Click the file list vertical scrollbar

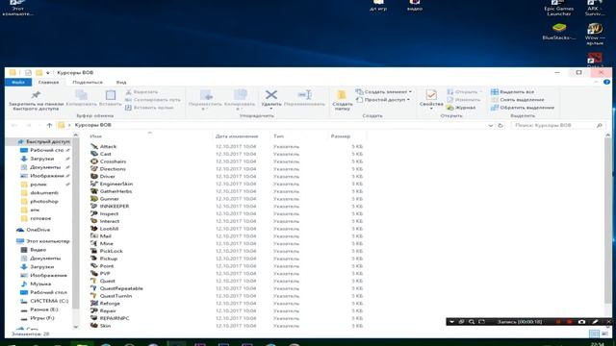coord(607,220)
